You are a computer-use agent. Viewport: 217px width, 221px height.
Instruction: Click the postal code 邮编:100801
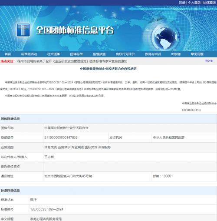click(163, 176)
